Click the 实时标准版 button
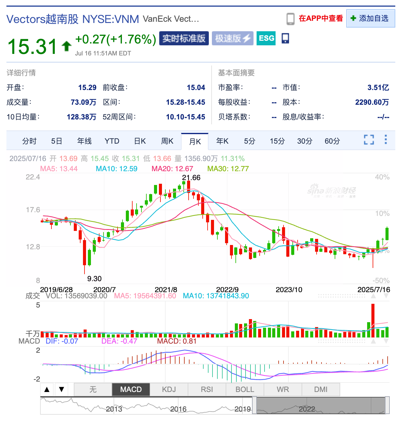 coord(184,38)
